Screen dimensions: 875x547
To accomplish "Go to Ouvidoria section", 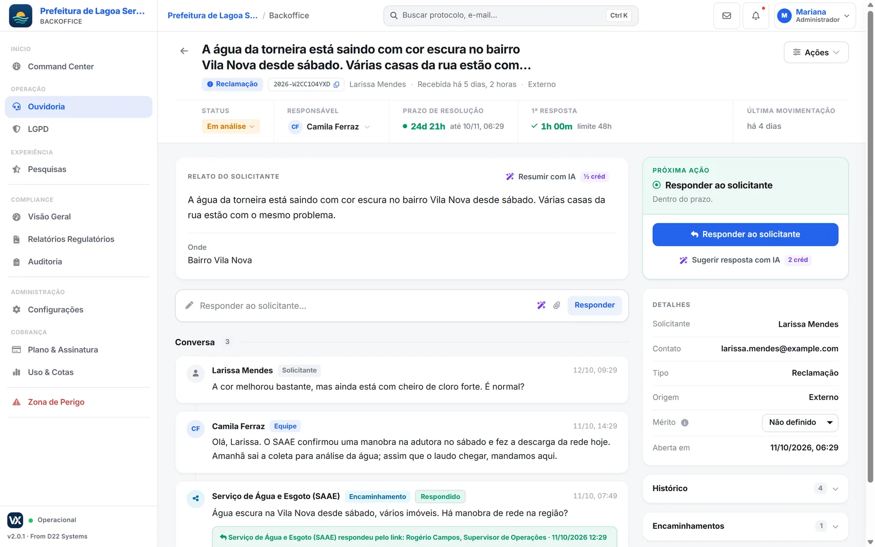I will click(79, 107).
